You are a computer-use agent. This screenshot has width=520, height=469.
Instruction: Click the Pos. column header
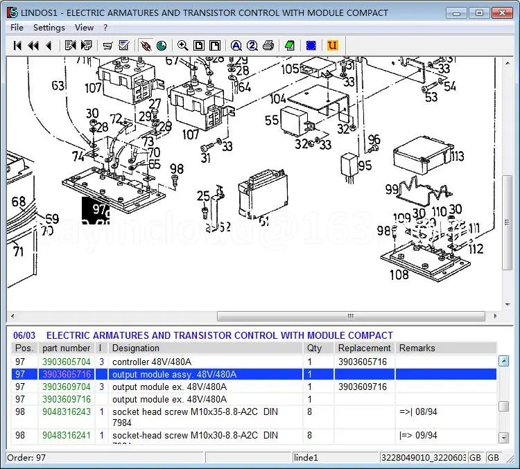click(x=25, y=348)
